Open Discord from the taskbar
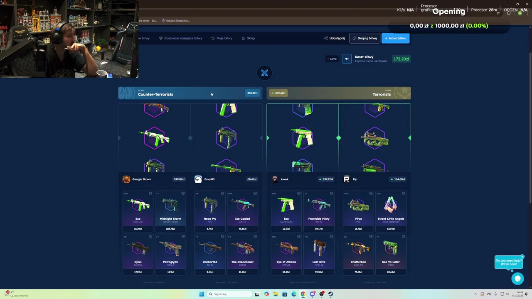 pyautogui.click(x=312, y=294)
